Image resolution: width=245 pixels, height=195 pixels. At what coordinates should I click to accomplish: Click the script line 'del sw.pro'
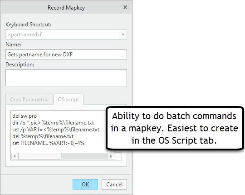pyautogui.click(x=24, y=116)
